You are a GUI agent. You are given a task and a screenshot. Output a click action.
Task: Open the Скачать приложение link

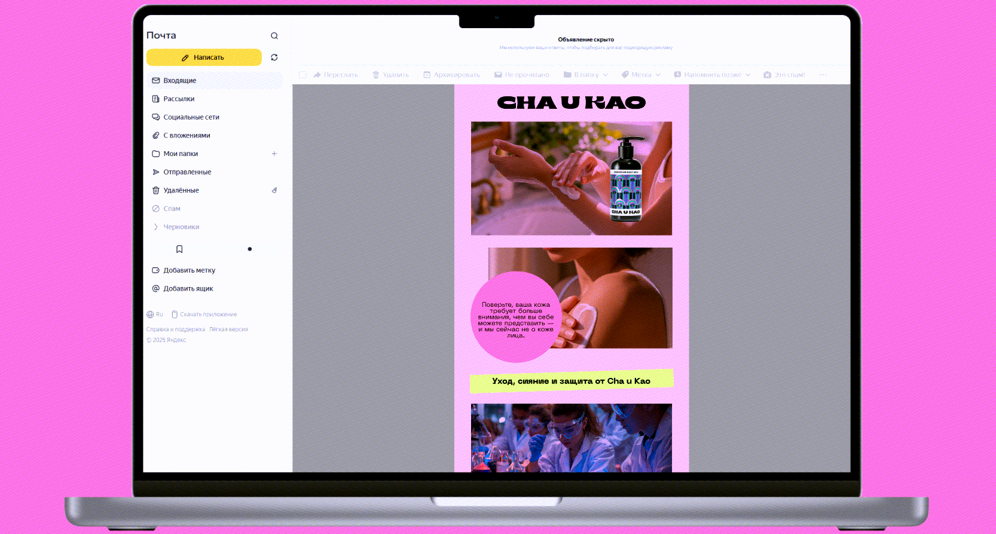point(204,315)
